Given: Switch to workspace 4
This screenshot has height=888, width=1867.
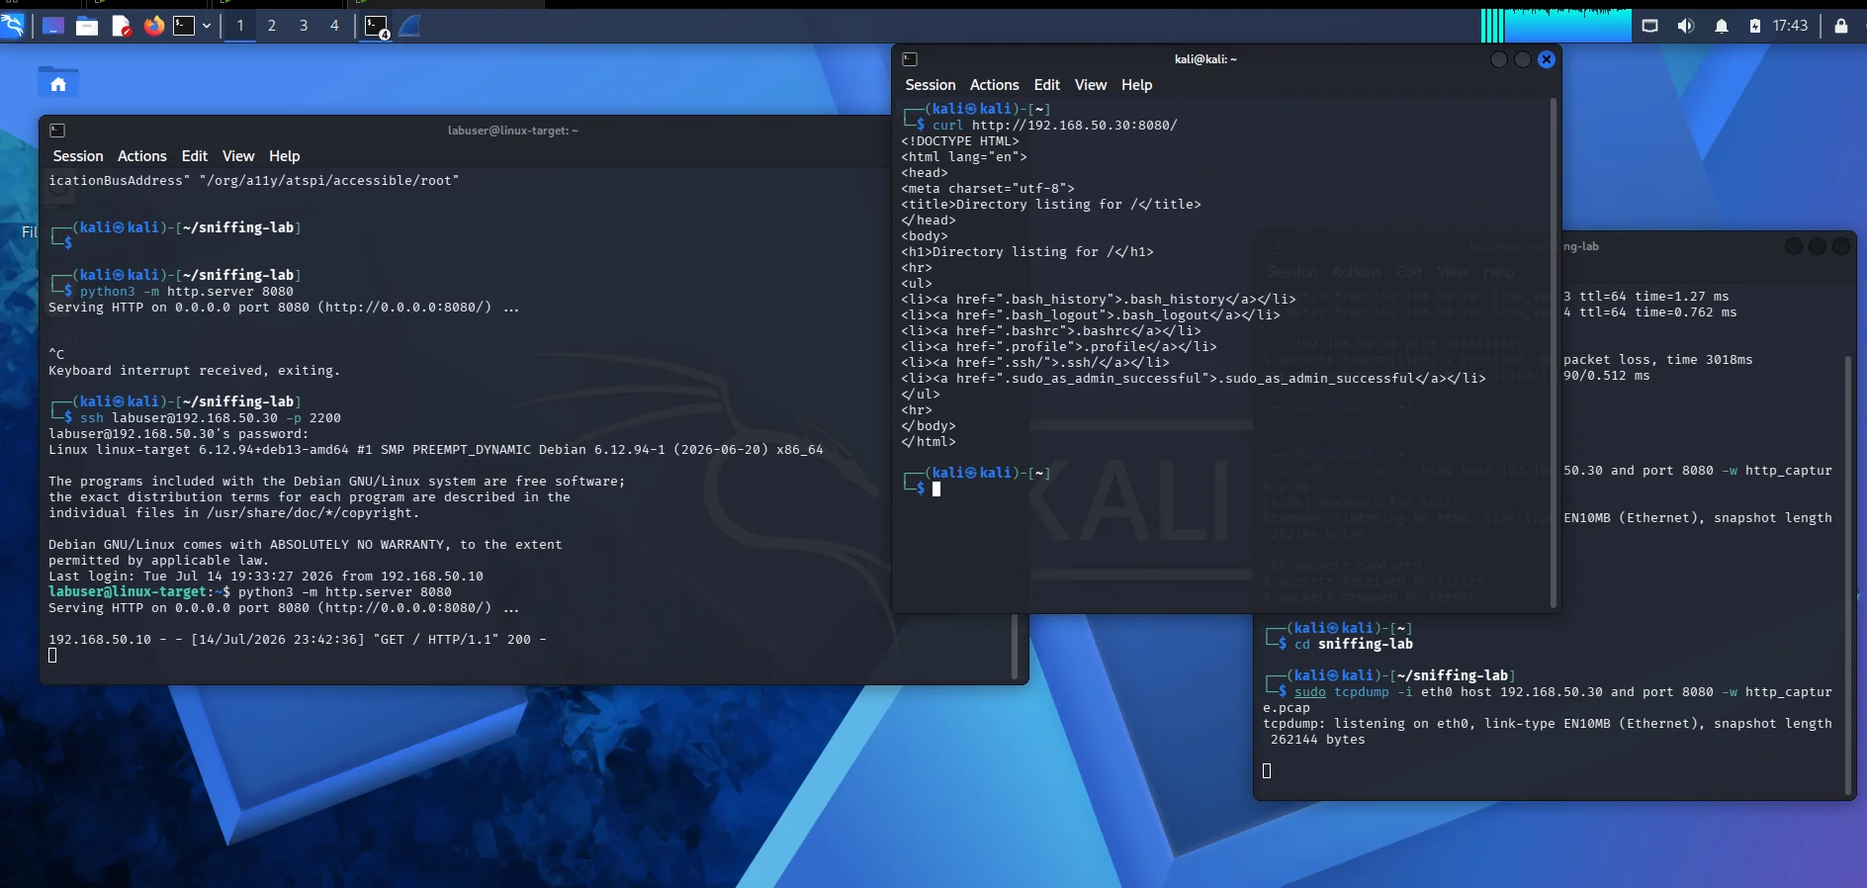Looking at the screenshot, I should 334,26.
